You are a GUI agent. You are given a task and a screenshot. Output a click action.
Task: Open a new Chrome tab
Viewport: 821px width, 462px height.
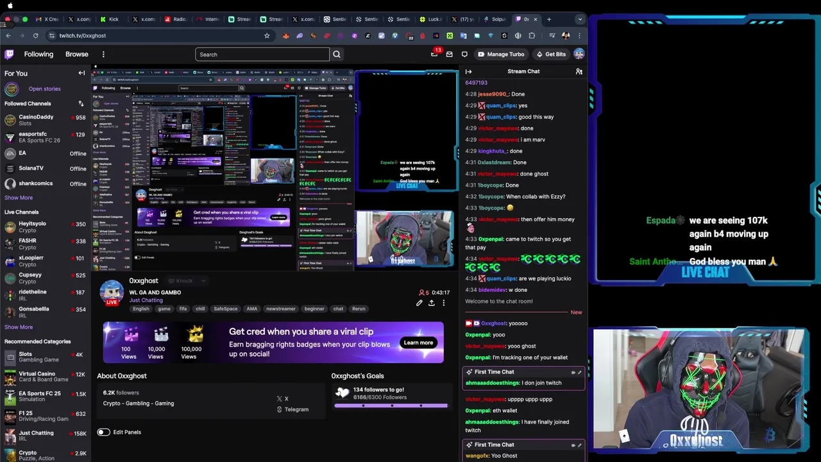(549, 19)
